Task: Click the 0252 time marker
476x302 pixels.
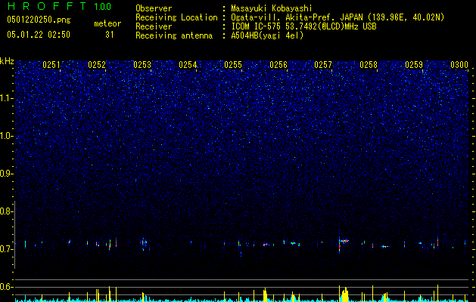Action: click(x=97, y=65)
